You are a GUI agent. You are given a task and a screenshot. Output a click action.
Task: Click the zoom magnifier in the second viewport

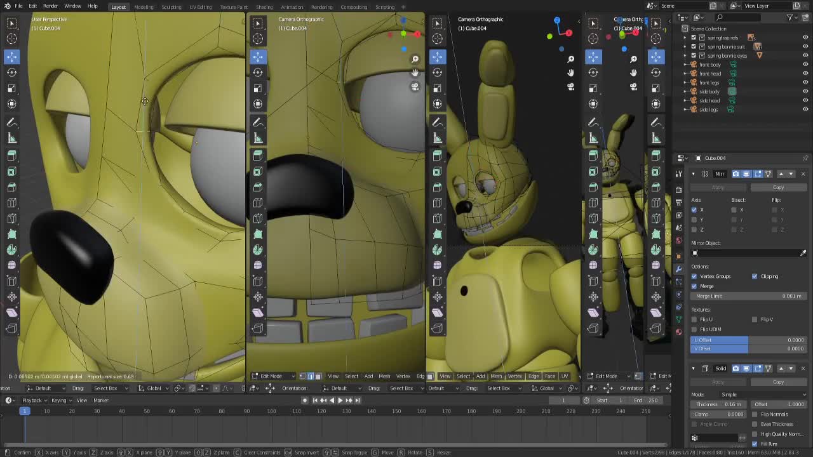(x=415, y=59)
